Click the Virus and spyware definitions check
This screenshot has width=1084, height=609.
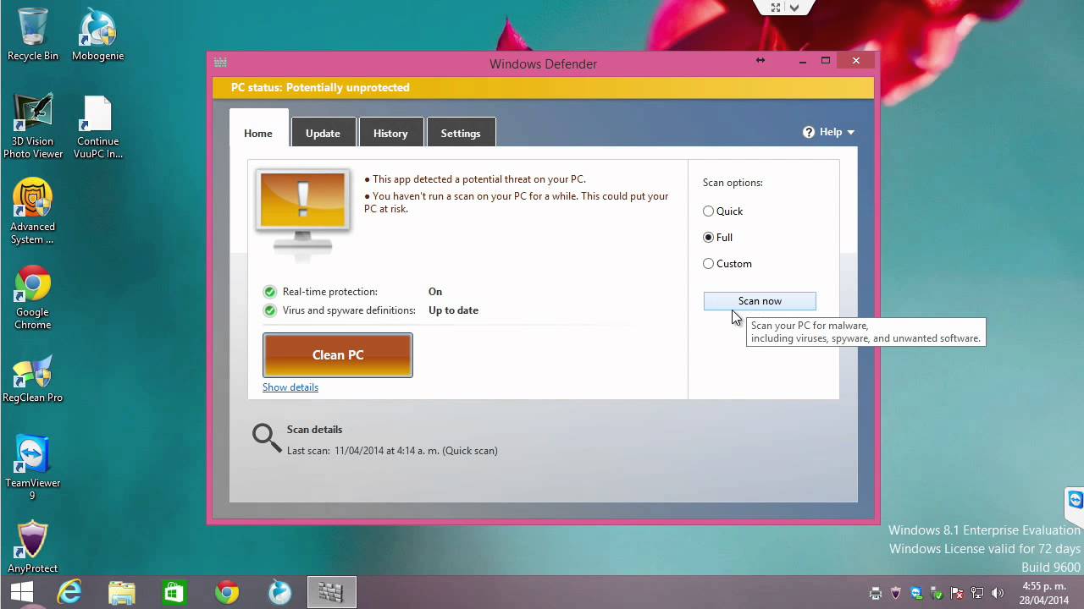pyautogui.click(x=270, y=310)
